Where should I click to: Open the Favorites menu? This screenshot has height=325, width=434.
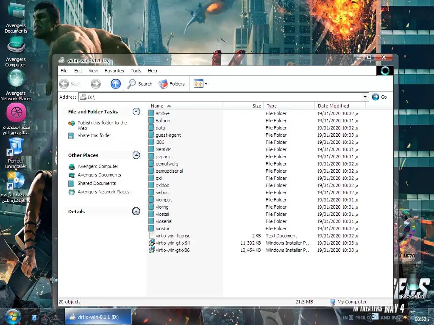tap(114, 71)
